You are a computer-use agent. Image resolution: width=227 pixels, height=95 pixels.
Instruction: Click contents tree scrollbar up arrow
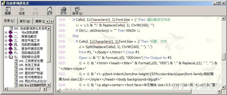(49, 28)
